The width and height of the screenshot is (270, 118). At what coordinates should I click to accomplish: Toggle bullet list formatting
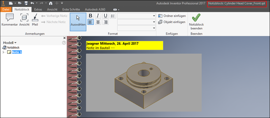113,16
